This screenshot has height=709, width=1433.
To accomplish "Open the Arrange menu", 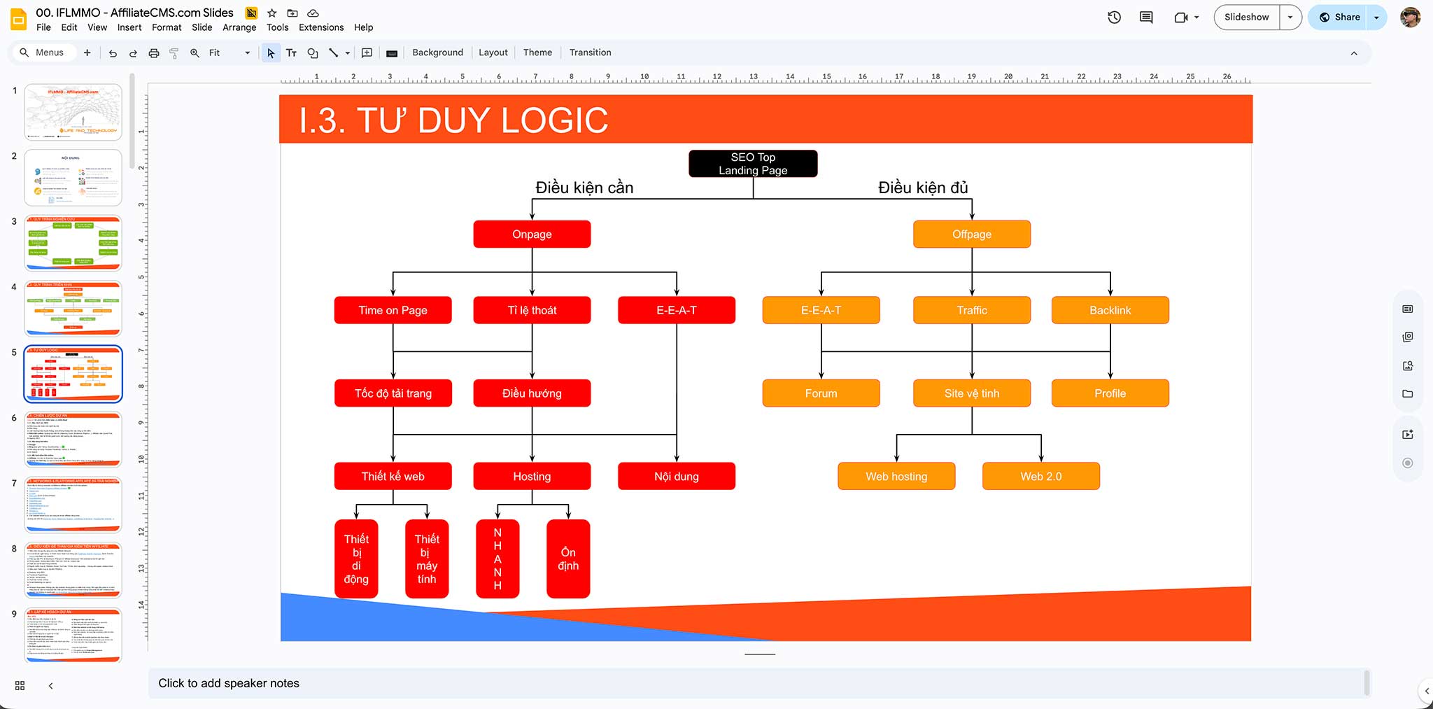I will [x=239, y=27].
